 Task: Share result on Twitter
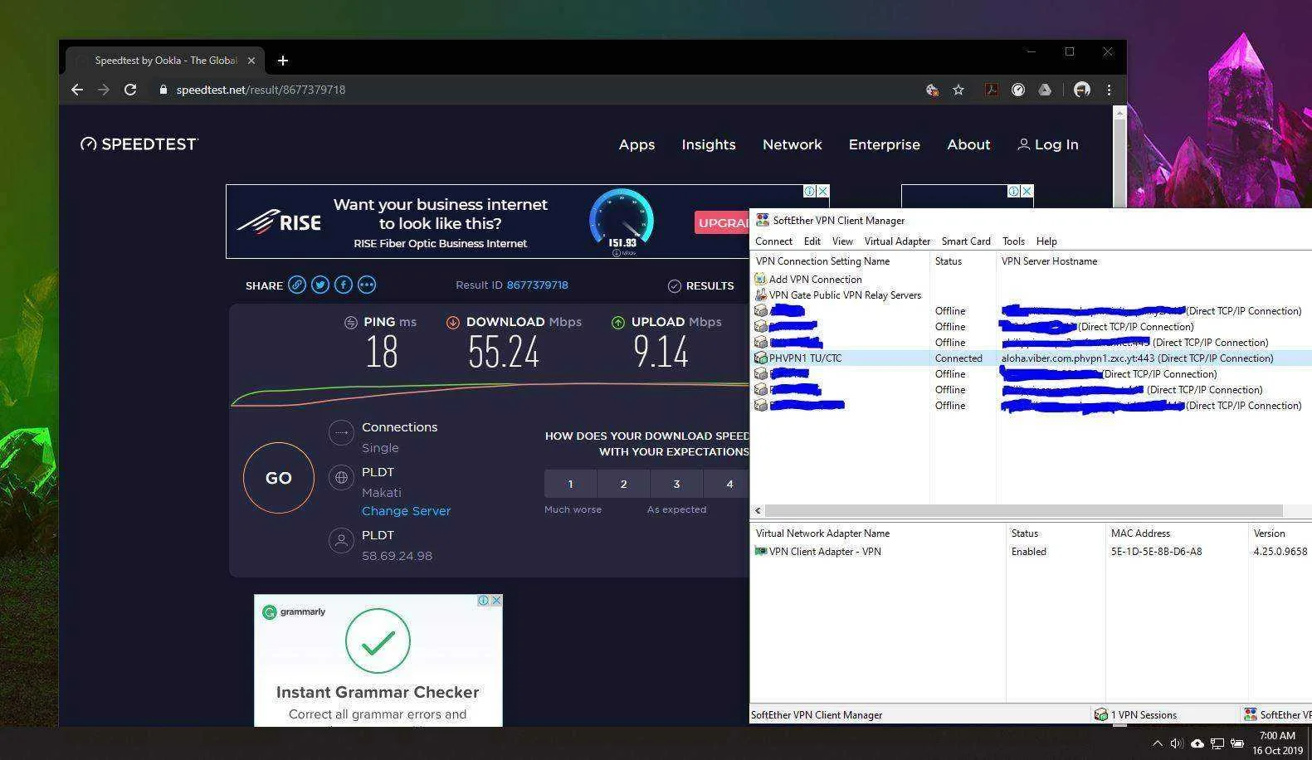coord(320,285)
